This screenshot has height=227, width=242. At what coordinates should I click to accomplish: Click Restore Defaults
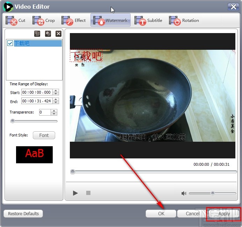pos(23,214)
